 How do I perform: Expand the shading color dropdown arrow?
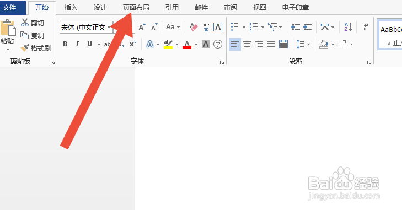click(333, 44)
